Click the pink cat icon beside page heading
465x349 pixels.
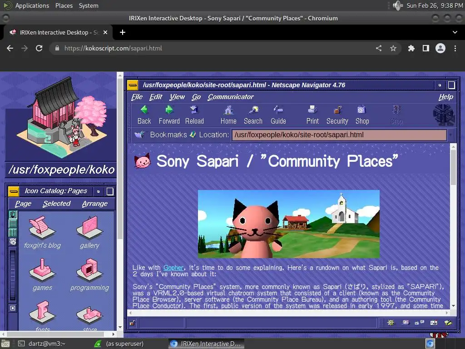pos(142,161)
